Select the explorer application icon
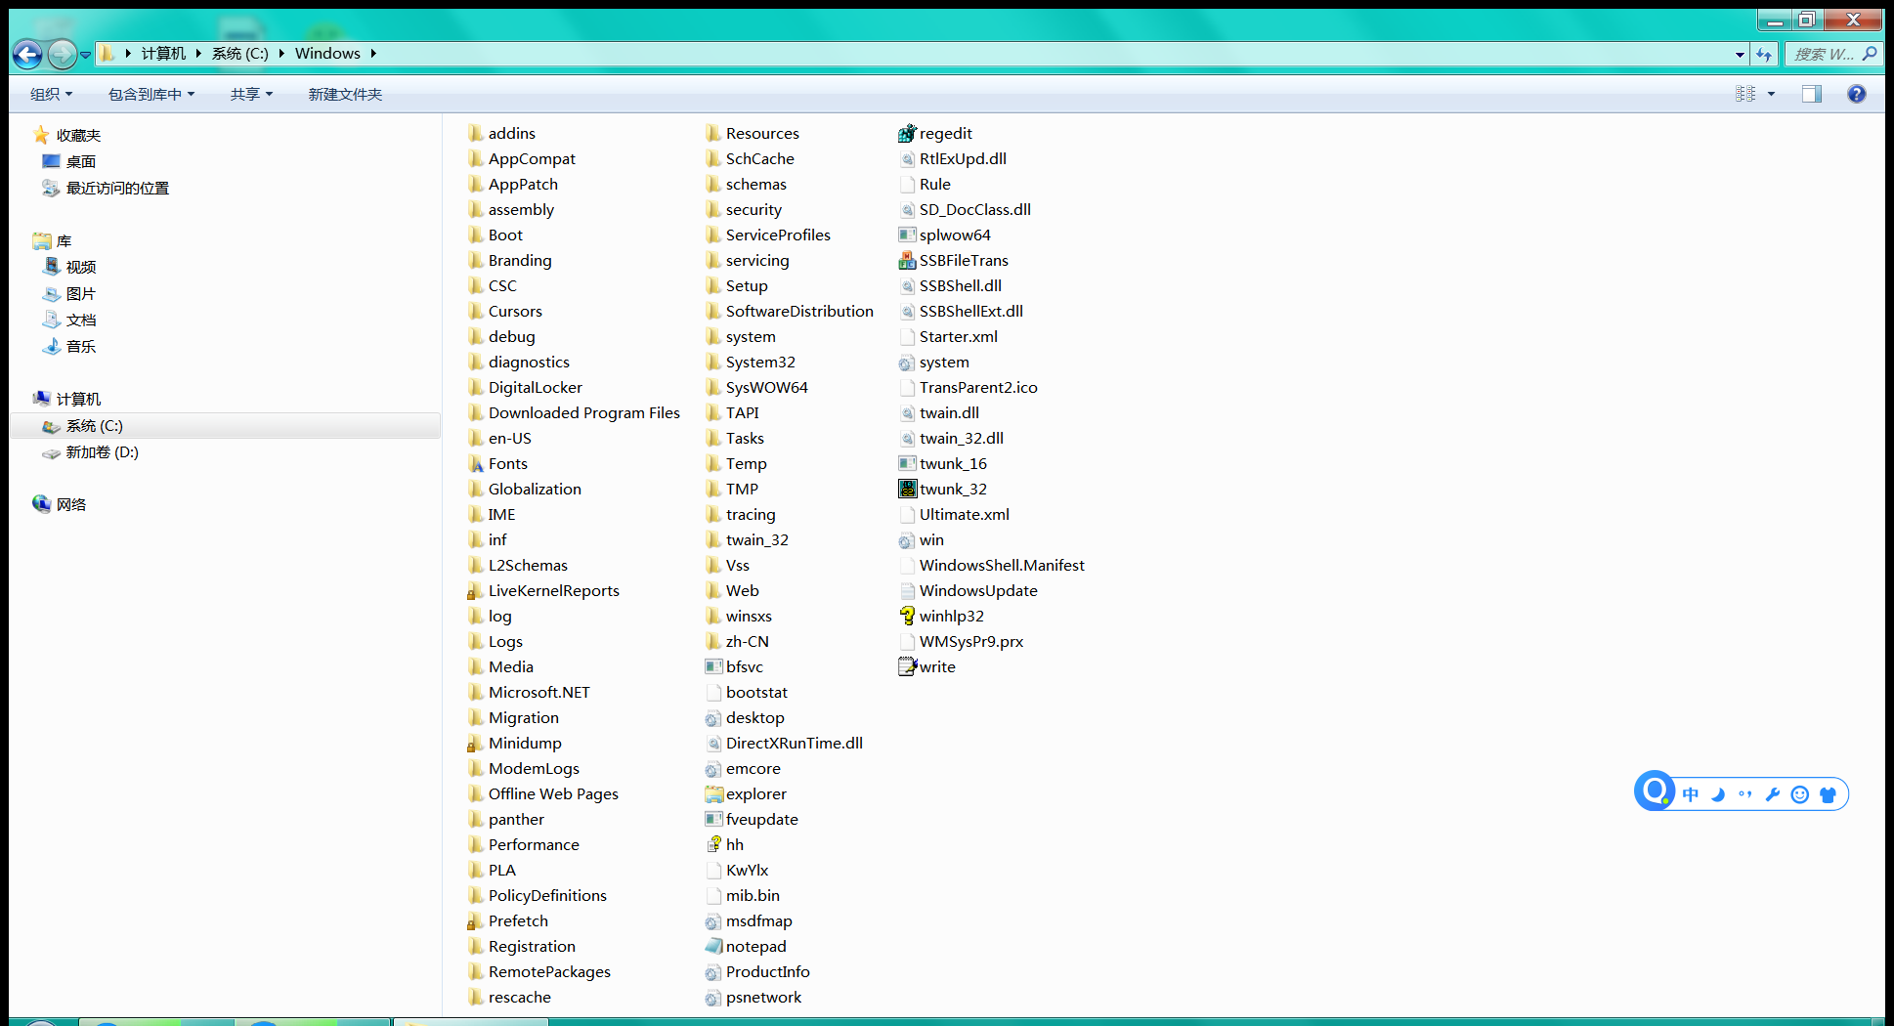 (713, 793)
